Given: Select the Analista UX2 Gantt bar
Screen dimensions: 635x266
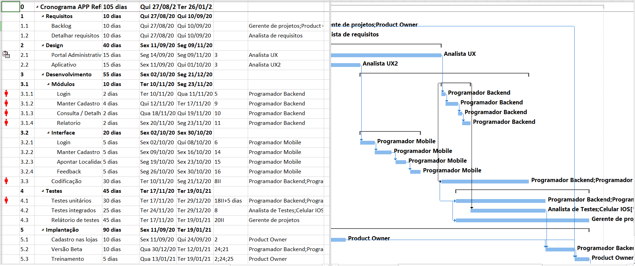Looking at the screenshot, I should 345,65.
